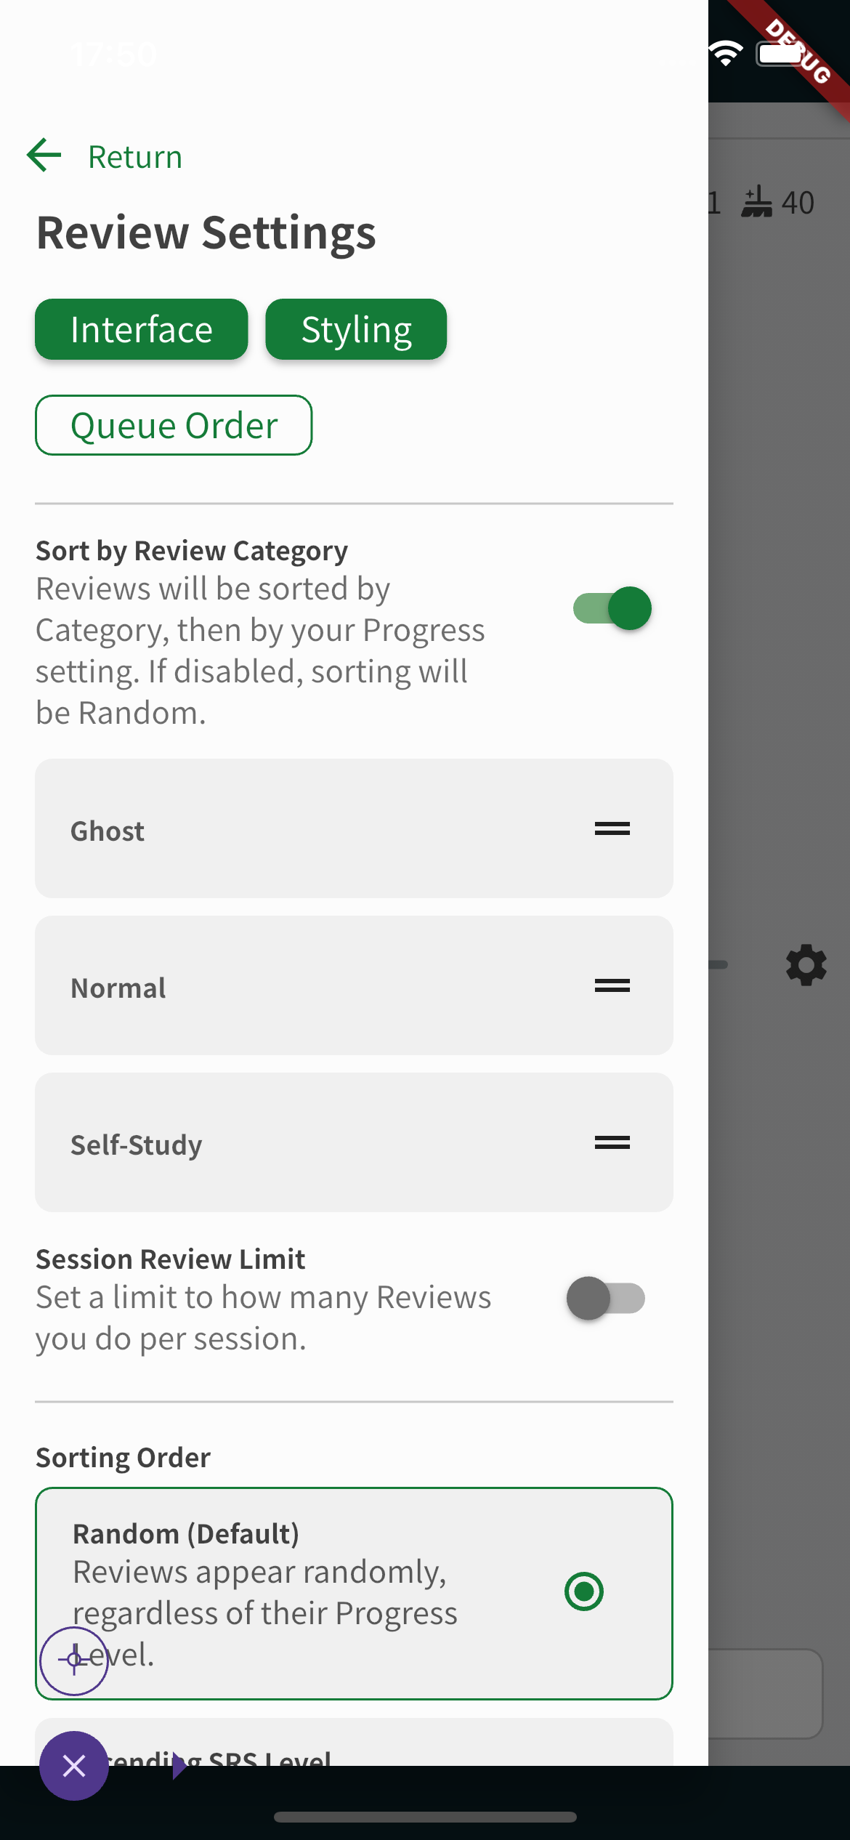Enable the Session Review Limit switch

[x=606, y=1299]
